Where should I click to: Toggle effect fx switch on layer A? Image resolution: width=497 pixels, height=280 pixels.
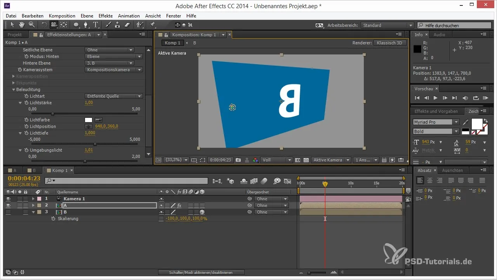tap(179, 205)
